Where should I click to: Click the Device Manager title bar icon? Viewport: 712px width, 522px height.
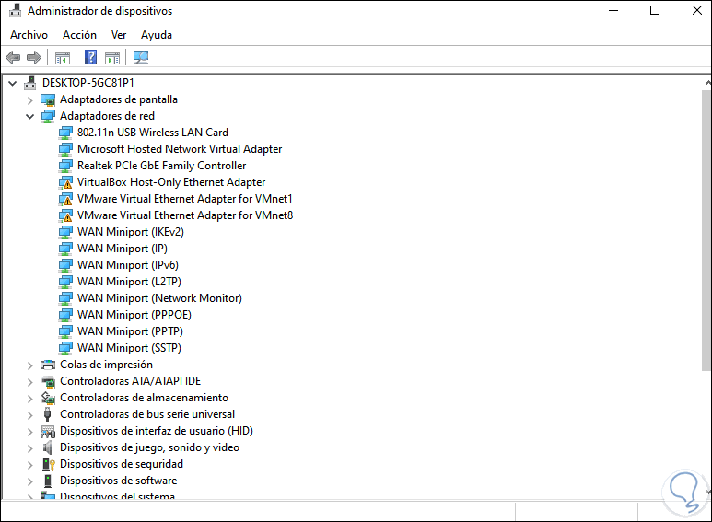click(15, 10)
